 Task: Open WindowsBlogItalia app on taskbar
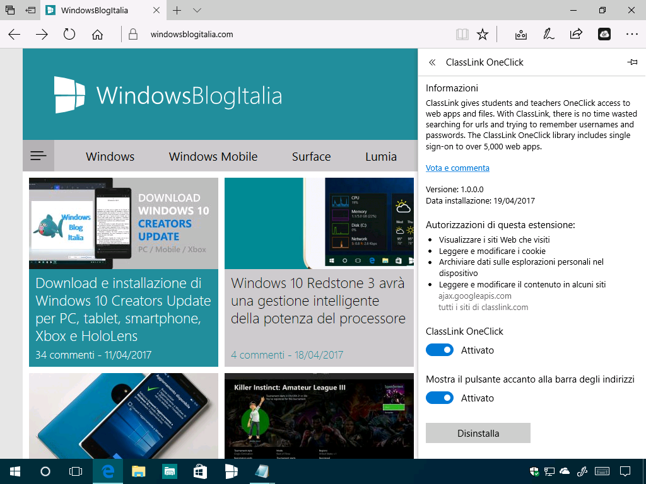(x=231, y=471)
